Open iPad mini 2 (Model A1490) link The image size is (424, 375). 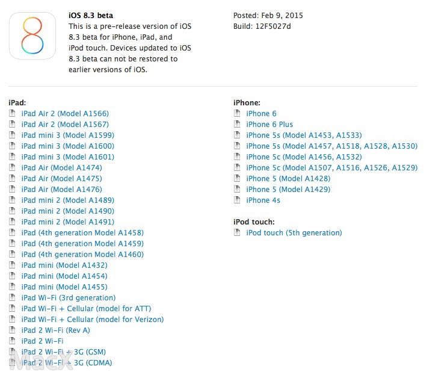coord(67,211)
